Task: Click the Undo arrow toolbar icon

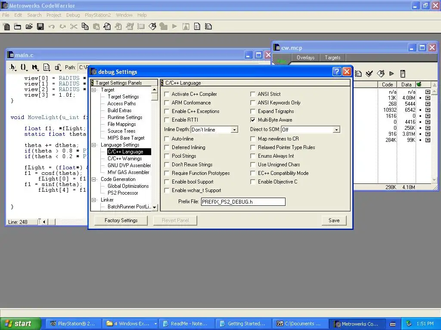Action: pyautogui.click(x=52, y=27)
